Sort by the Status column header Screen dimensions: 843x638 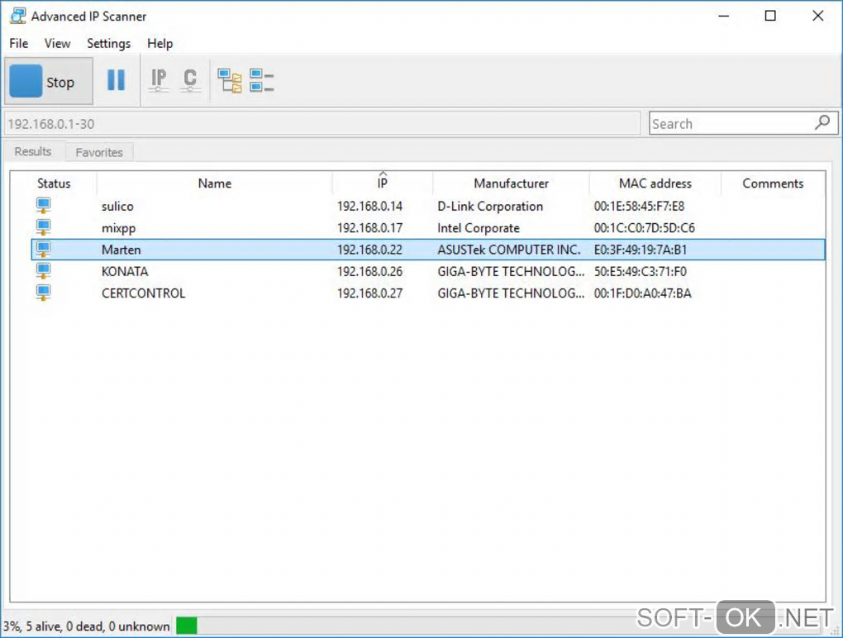54,183
